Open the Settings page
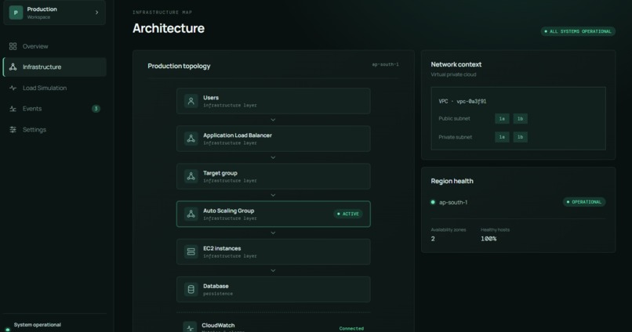The height and width of the screenshot is (332, 632). tap(54, 129)
